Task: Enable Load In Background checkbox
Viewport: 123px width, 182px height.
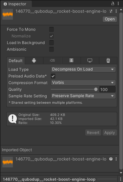Action: point(51,43)
